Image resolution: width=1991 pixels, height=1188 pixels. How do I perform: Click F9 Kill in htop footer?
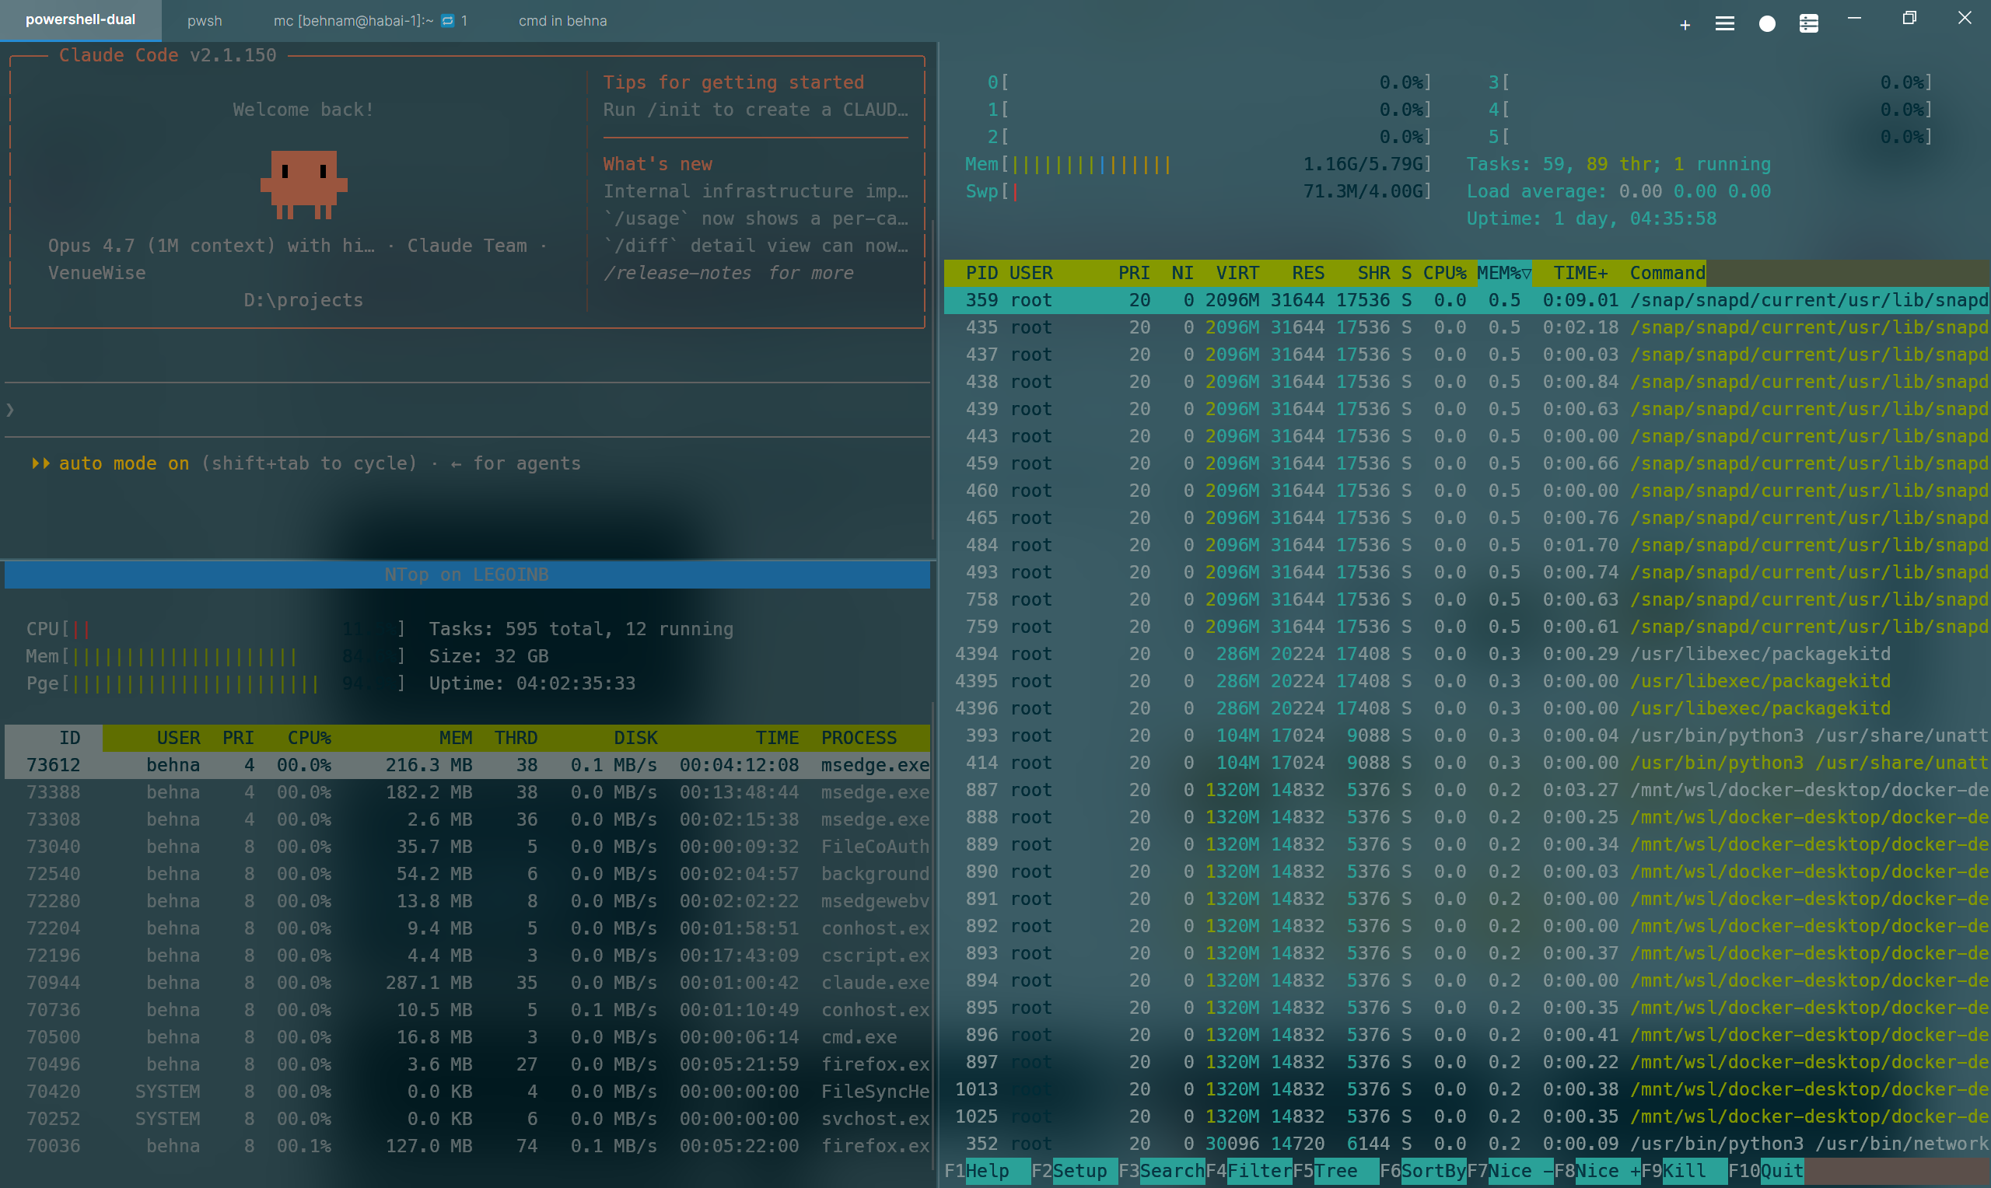[x=1685, y=1170]
